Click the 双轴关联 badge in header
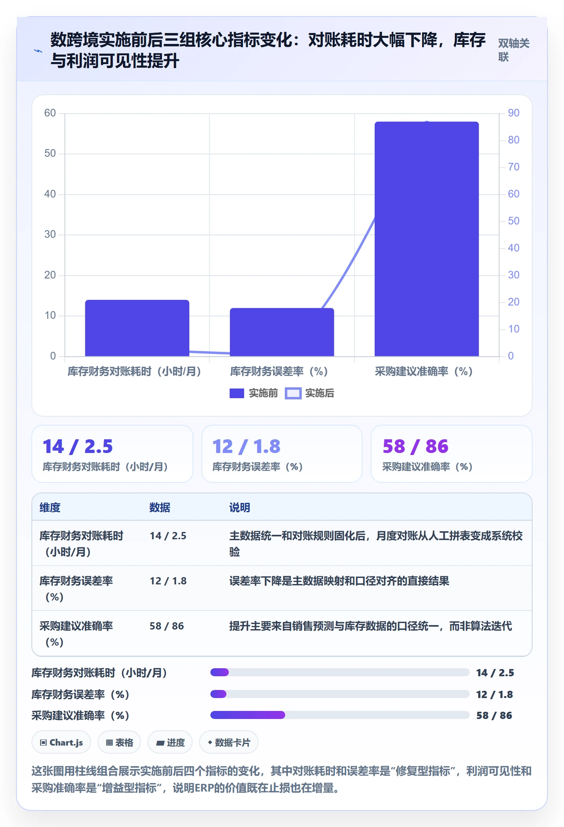This screenshot has width=564, height=827. pyautogui.click(x=514, y=50)
